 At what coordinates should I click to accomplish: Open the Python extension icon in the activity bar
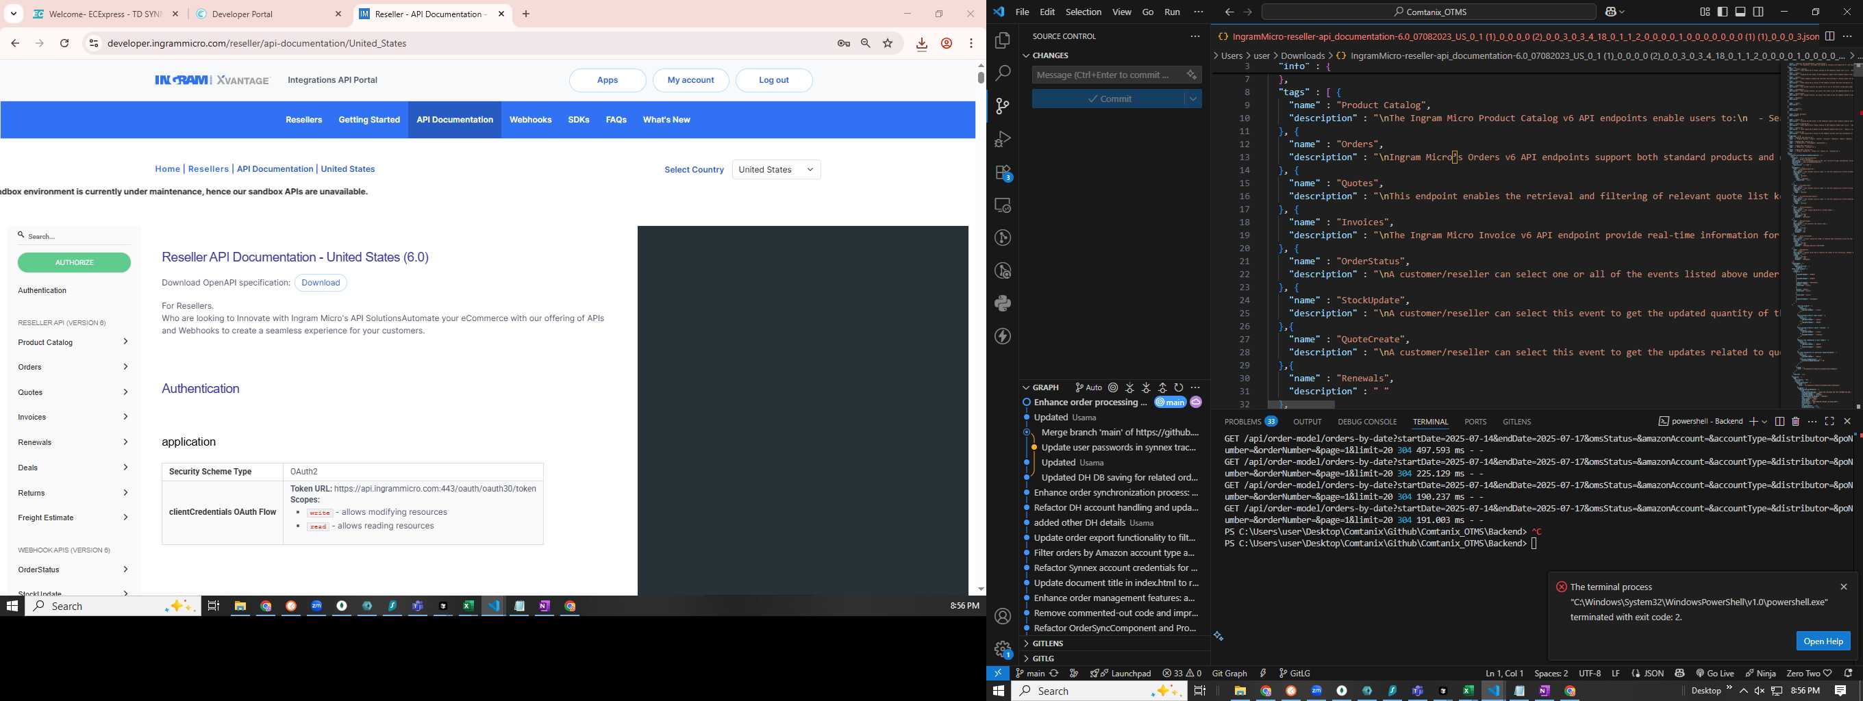[1002, 303]
